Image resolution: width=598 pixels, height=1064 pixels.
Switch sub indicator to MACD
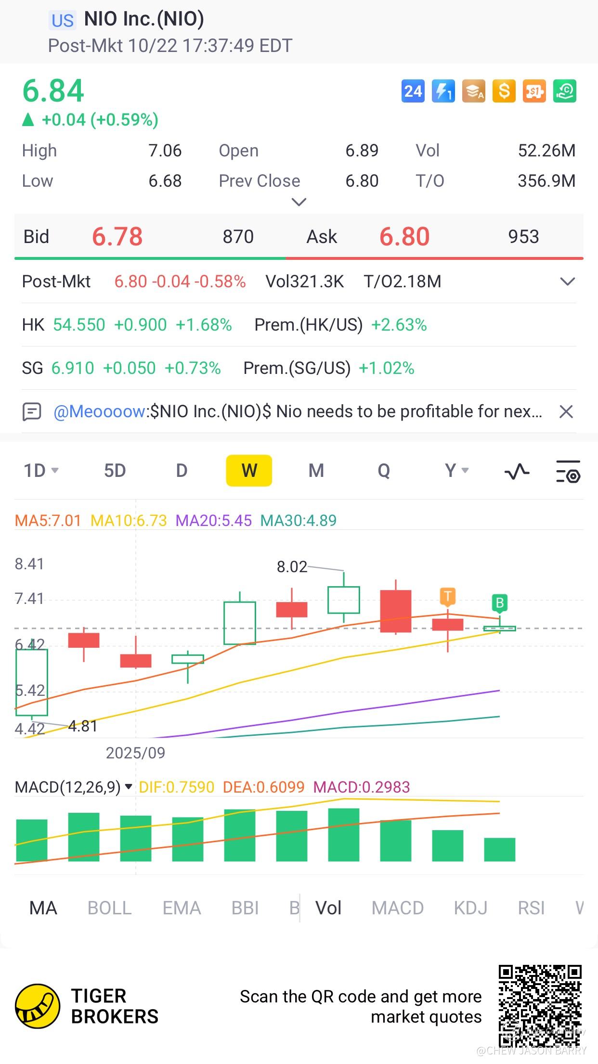(x=398, y=908)
